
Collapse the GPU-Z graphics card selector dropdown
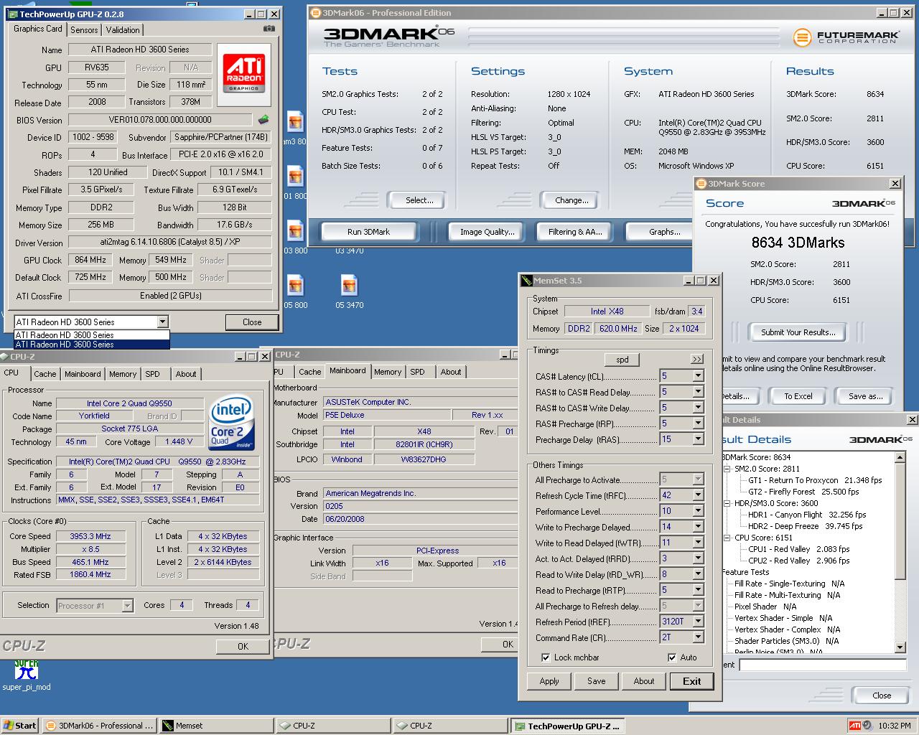[x=163, y=322]
